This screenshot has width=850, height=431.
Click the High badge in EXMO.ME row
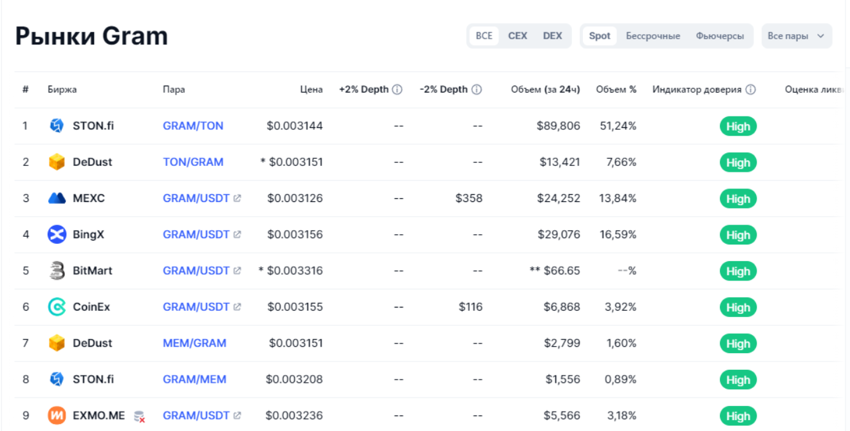738,416
